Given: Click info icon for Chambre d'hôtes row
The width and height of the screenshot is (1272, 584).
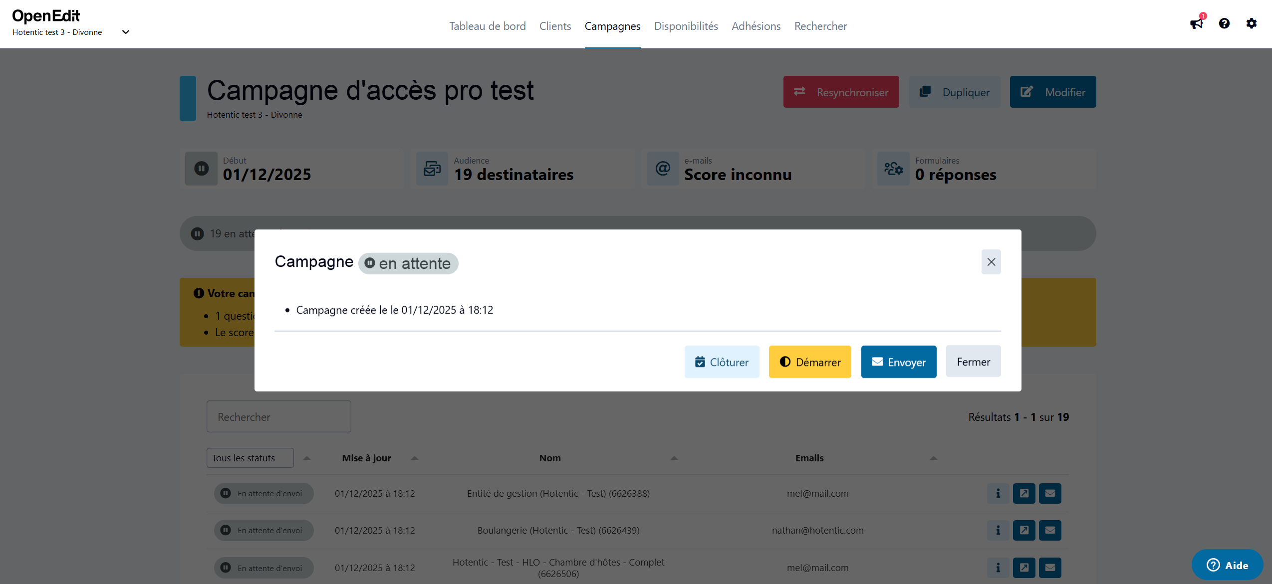Looking at the screenshot, I should tap(998, 568).
